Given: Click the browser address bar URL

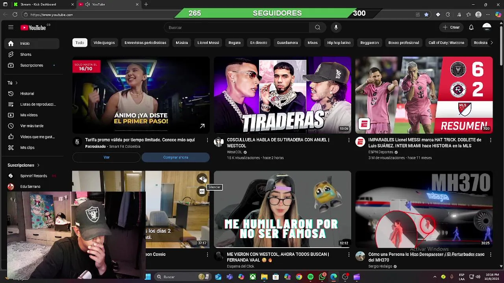Looking at the screenshot, I should point(52,15).
